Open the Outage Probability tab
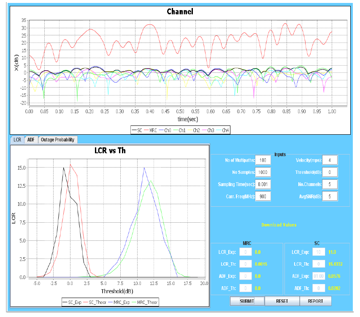360x317 pixels. [57, 140]
